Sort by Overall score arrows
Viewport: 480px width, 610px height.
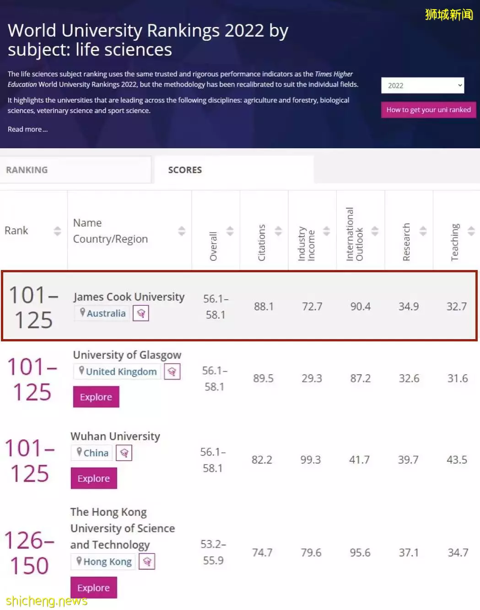(x=230, y=231)
